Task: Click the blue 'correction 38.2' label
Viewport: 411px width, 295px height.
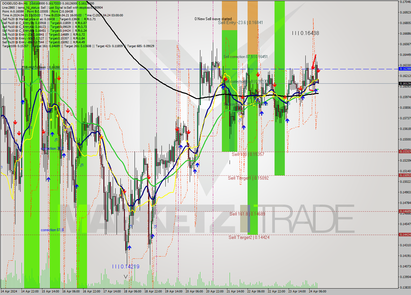Action: [52, 149]
